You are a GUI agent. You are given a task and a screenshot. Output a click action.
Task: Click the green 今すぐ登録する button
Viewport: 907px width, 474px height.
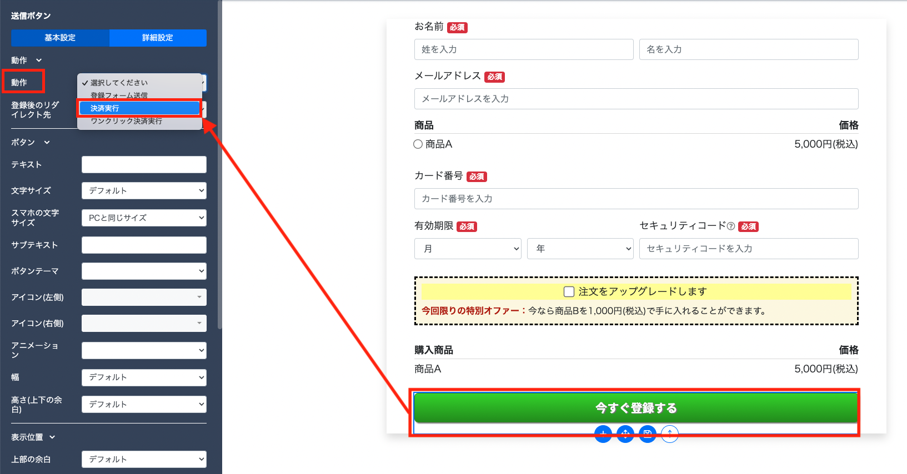(636, 408)
